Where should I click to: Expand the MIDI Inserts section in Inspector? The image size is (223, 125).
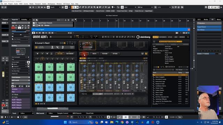coord(21,80)
